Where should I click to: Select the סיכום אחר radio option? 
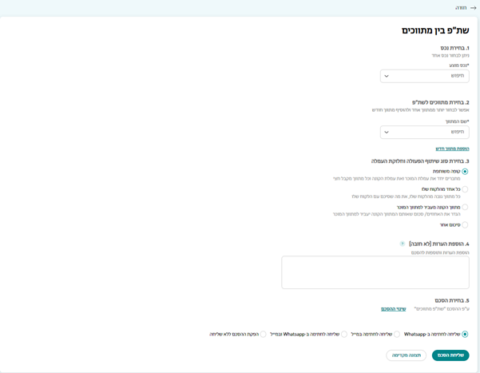(x=465, y=224)
